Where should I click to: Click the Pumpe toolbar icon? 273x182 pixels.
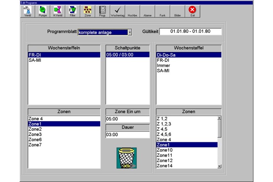click(42, 11)
